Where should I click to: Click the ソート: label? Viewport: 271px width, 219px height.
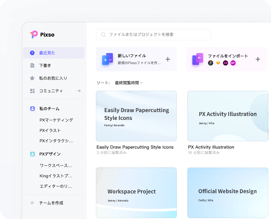point(103,83)
